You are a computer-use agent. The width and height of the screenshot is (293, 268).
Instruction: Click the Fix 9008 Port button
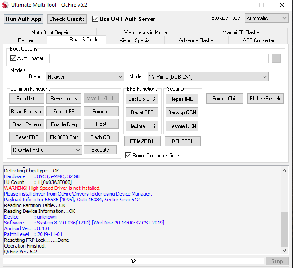pos(64,137)
